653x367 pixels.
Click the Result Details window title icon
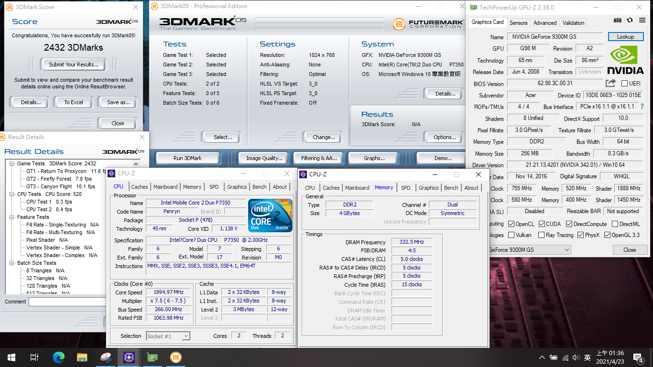point(3,137)
